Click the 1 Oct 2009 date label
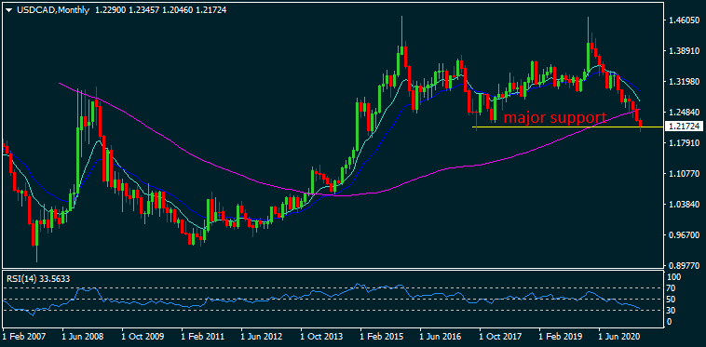706x347 pixels. coord(143,336)
